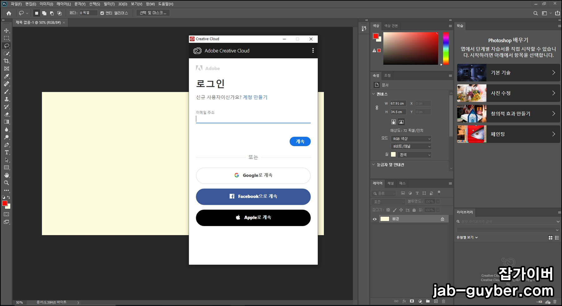
Task: Open the 종류 layer filter dropdown
Action: pyautogui.click(x=384, y=193)
